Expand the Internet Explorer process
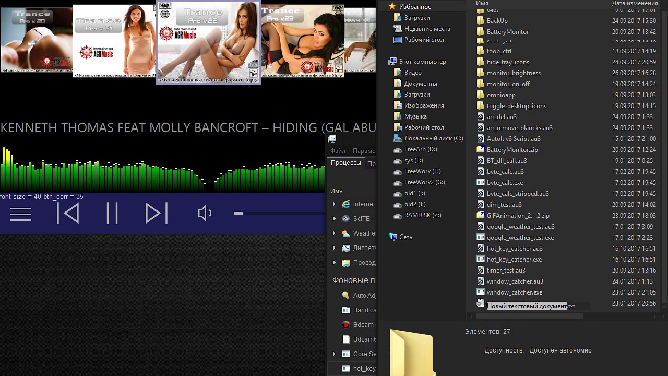668x376 pixels. [334, 204]
